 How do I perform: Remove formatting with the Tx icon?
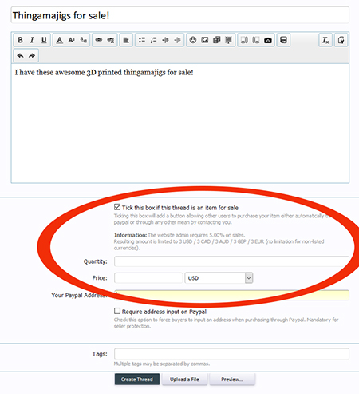click(325, 40)
